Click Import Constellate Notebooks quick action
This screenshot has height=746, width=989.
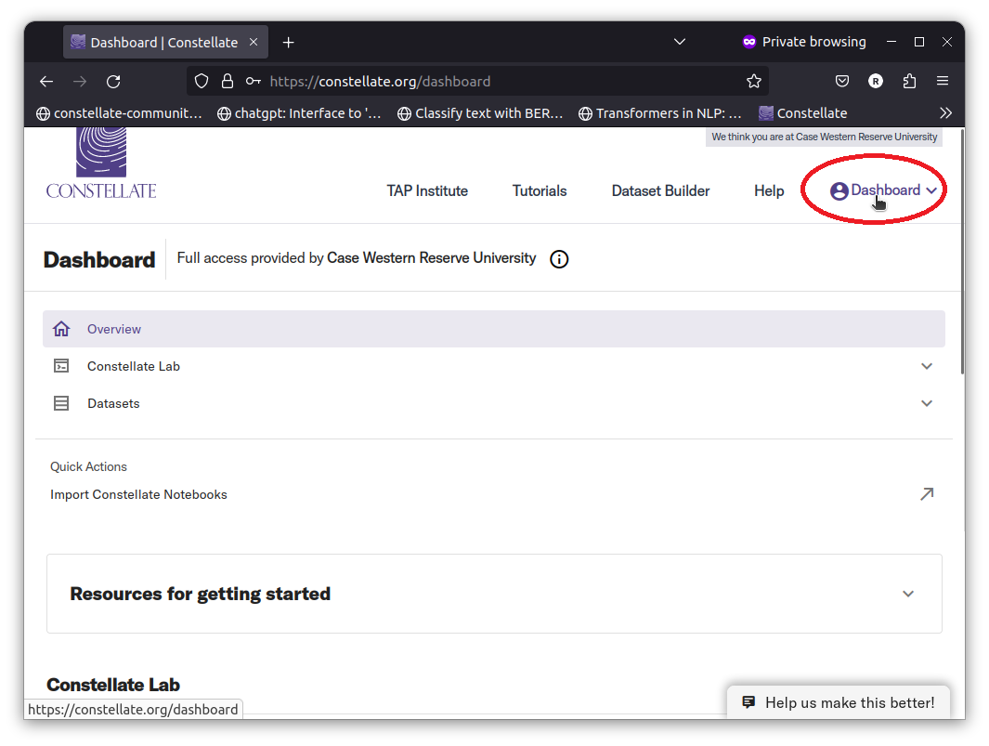point(138,495)
